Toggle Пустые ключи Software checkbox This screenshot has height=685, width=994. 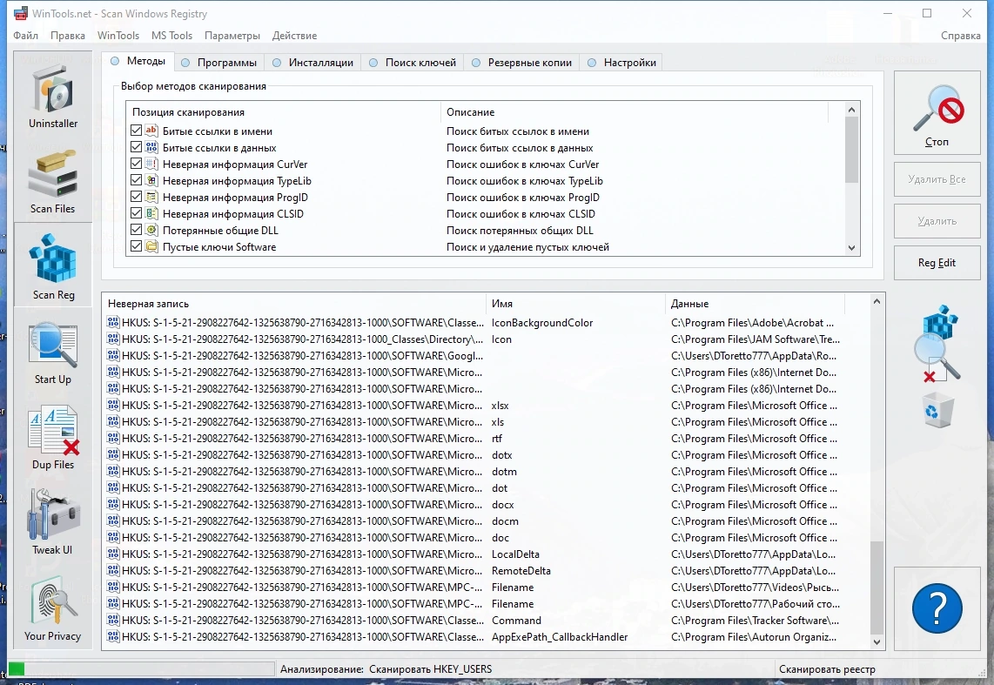tap(136, 245)
